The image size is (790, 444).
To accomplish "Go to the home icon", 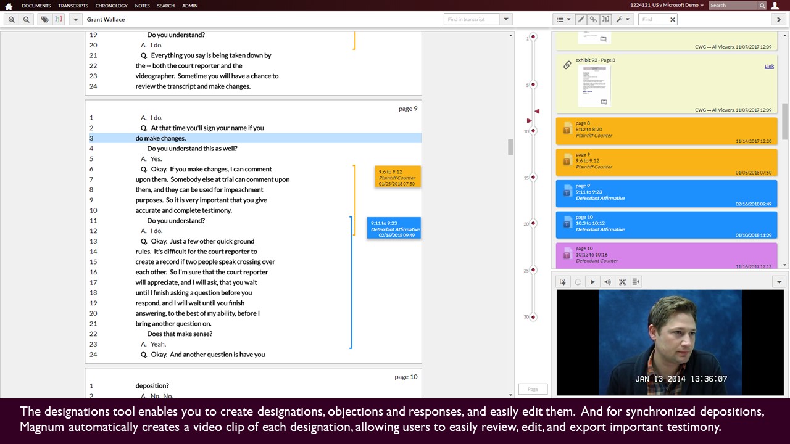I will [9, 6].
